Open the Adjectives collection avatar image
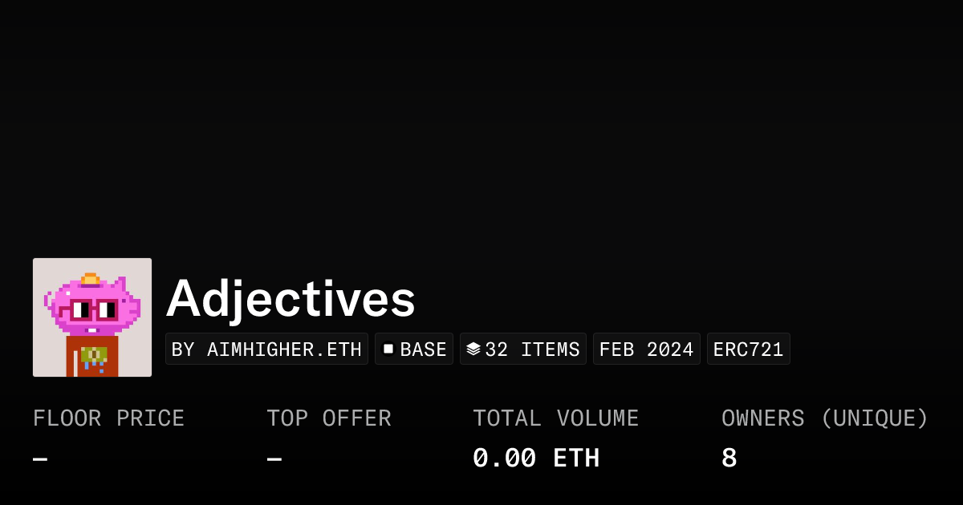This screenshot has height=505, width=963. tap(92, 317)
